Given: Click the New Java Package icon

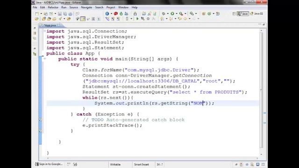Looking at the screenshot, I should coord(204,14).
